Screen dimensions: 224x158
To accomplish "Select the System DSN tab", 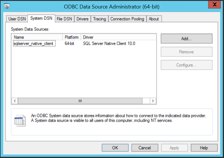I will point(41,18).
